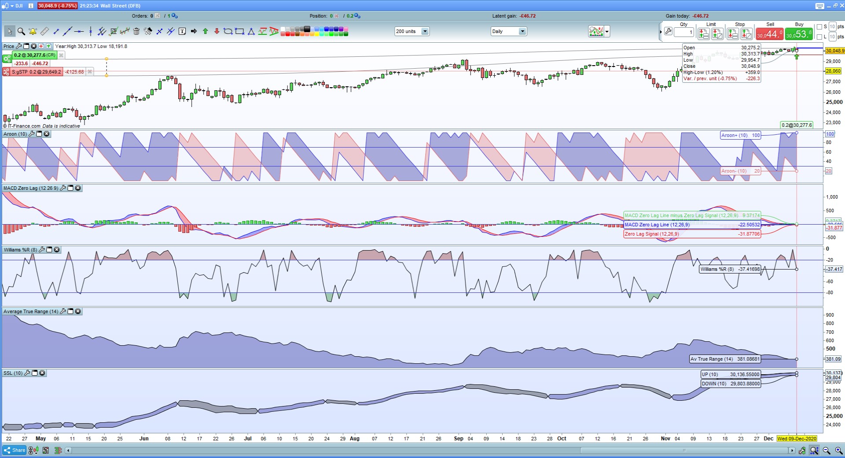Remove the Aroon (10) indicator panel
The width and height of the screenshot is (845, 458).
47,134
